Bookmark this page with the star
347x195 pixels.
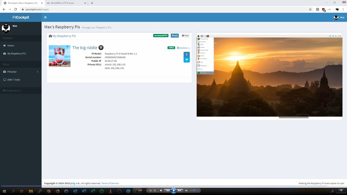pyautogui.click(x=310, y=9)
